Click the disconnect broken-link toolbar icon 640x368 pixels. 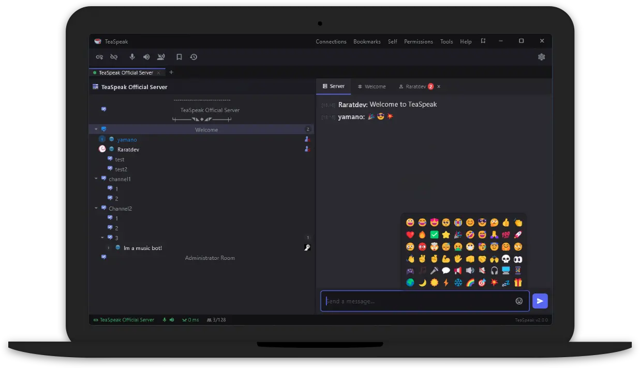114,57
